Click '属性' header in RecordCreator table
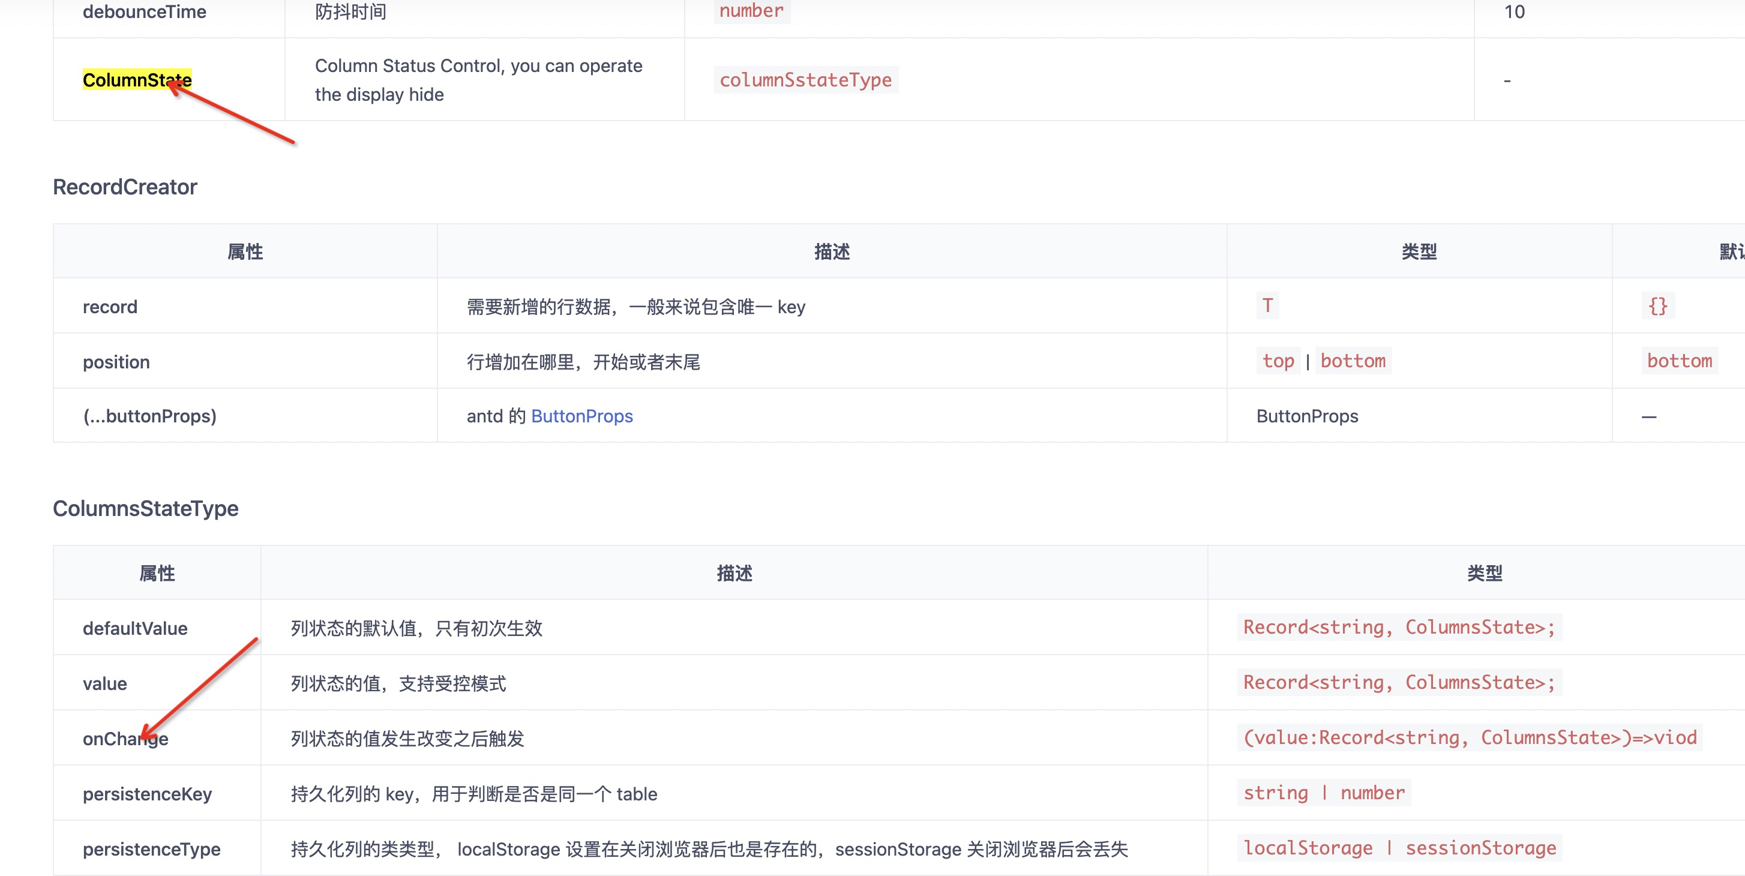The height and width of the screenshot is (876, 1745). pos(245,252)
